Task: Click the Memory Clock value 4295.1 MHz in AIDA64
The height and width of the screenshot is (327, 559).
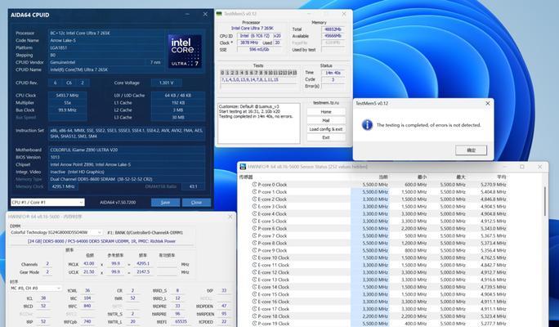Action: [63, 186]
